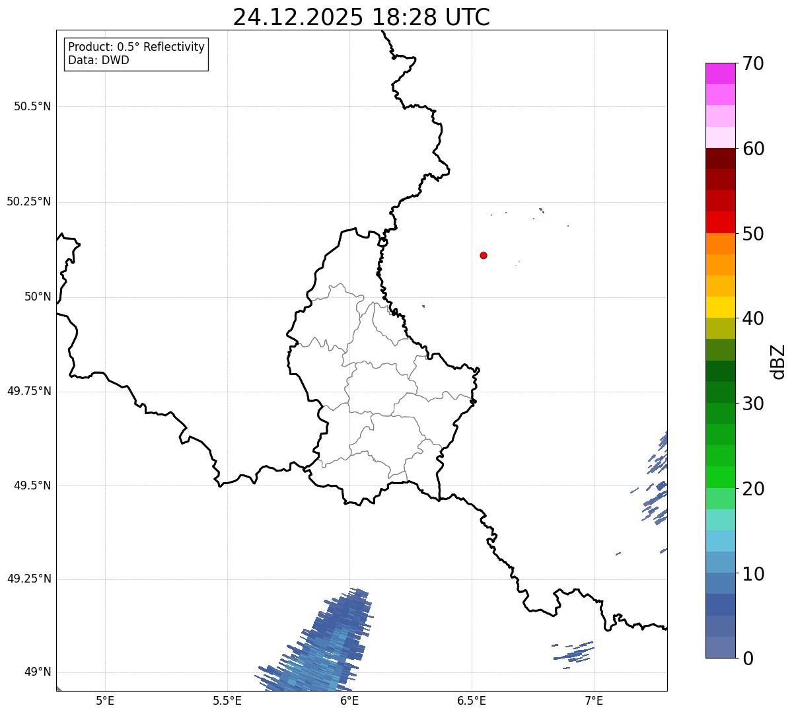794x714 pixels.
Task: Click the grey-blue bottom colorbar segment above 0
Action: 720,647
